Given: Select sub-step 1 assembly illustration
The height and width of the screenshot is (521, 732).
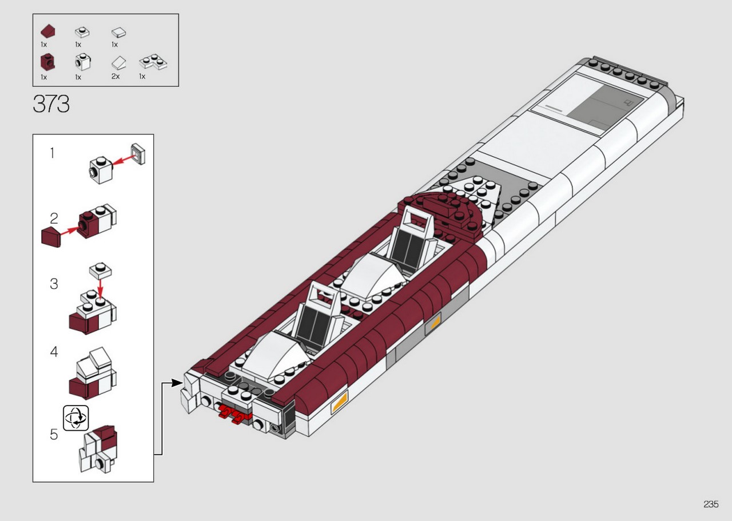Looking at the screenshot, I should [118, 164].
